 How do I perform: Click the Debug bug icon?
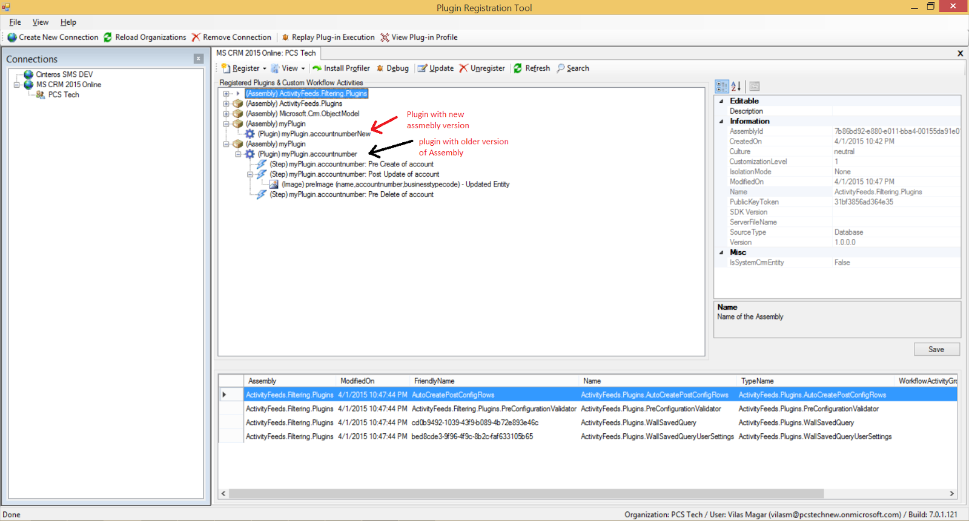pyautogui.click(x=380, y=68)
